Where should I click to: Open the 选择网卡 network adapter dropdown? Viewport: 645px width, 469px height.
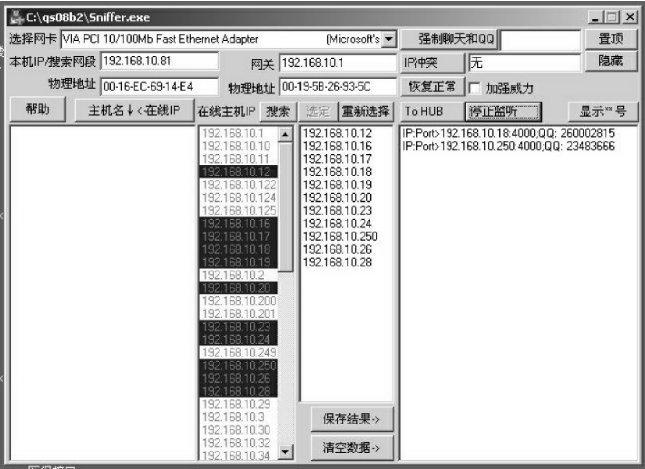click(x=389, y=39)
